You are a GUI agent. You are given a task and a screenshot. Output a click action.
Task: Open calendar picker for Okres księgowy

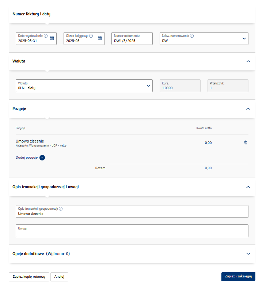click(100, 38)
